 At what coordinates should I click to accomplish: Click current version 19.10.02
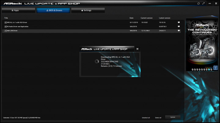coord(145,22)
